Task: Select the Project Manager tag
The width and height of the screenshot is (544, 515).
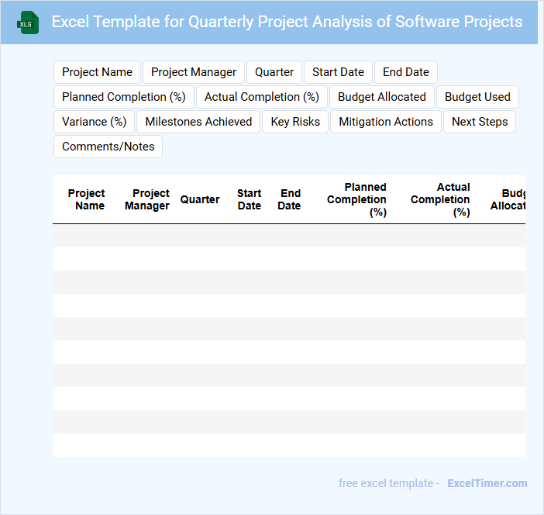Action: point(194,72)
